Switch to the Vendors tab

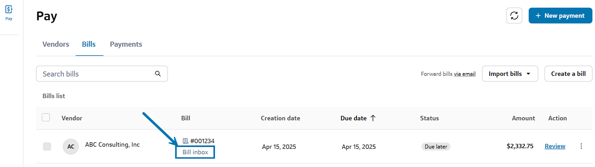click(56, 44)
